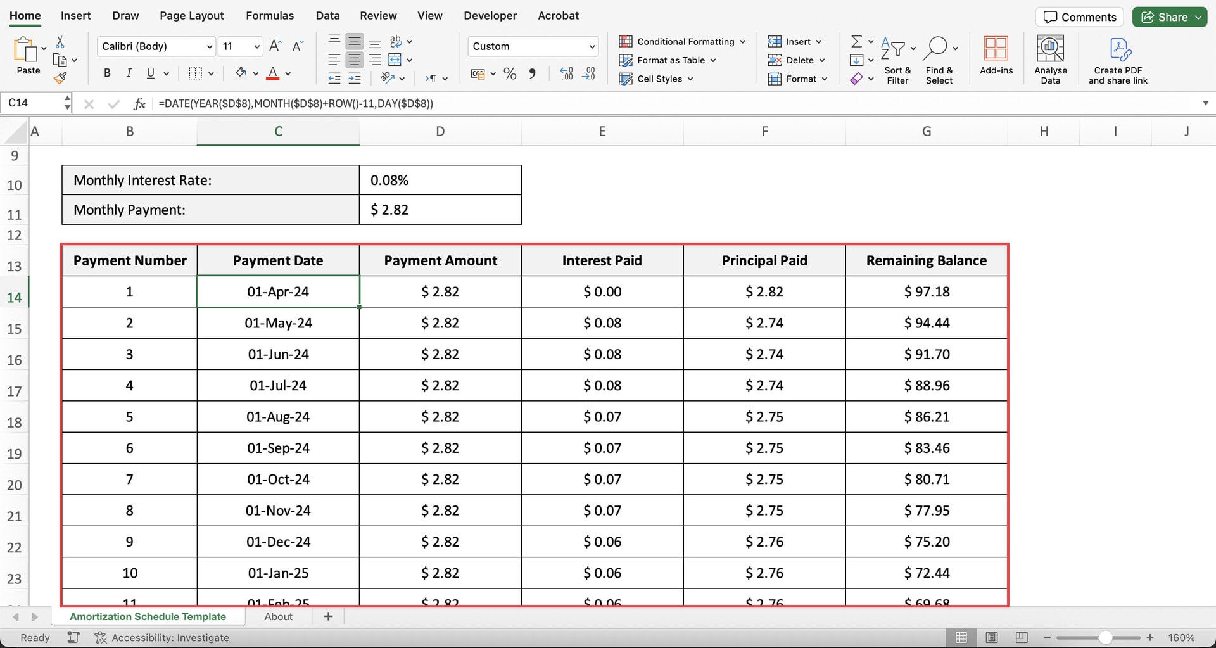Screen dimensions: 1216x648
Task: Toggle Underline formatting
Action: click(x=150, y=73)
